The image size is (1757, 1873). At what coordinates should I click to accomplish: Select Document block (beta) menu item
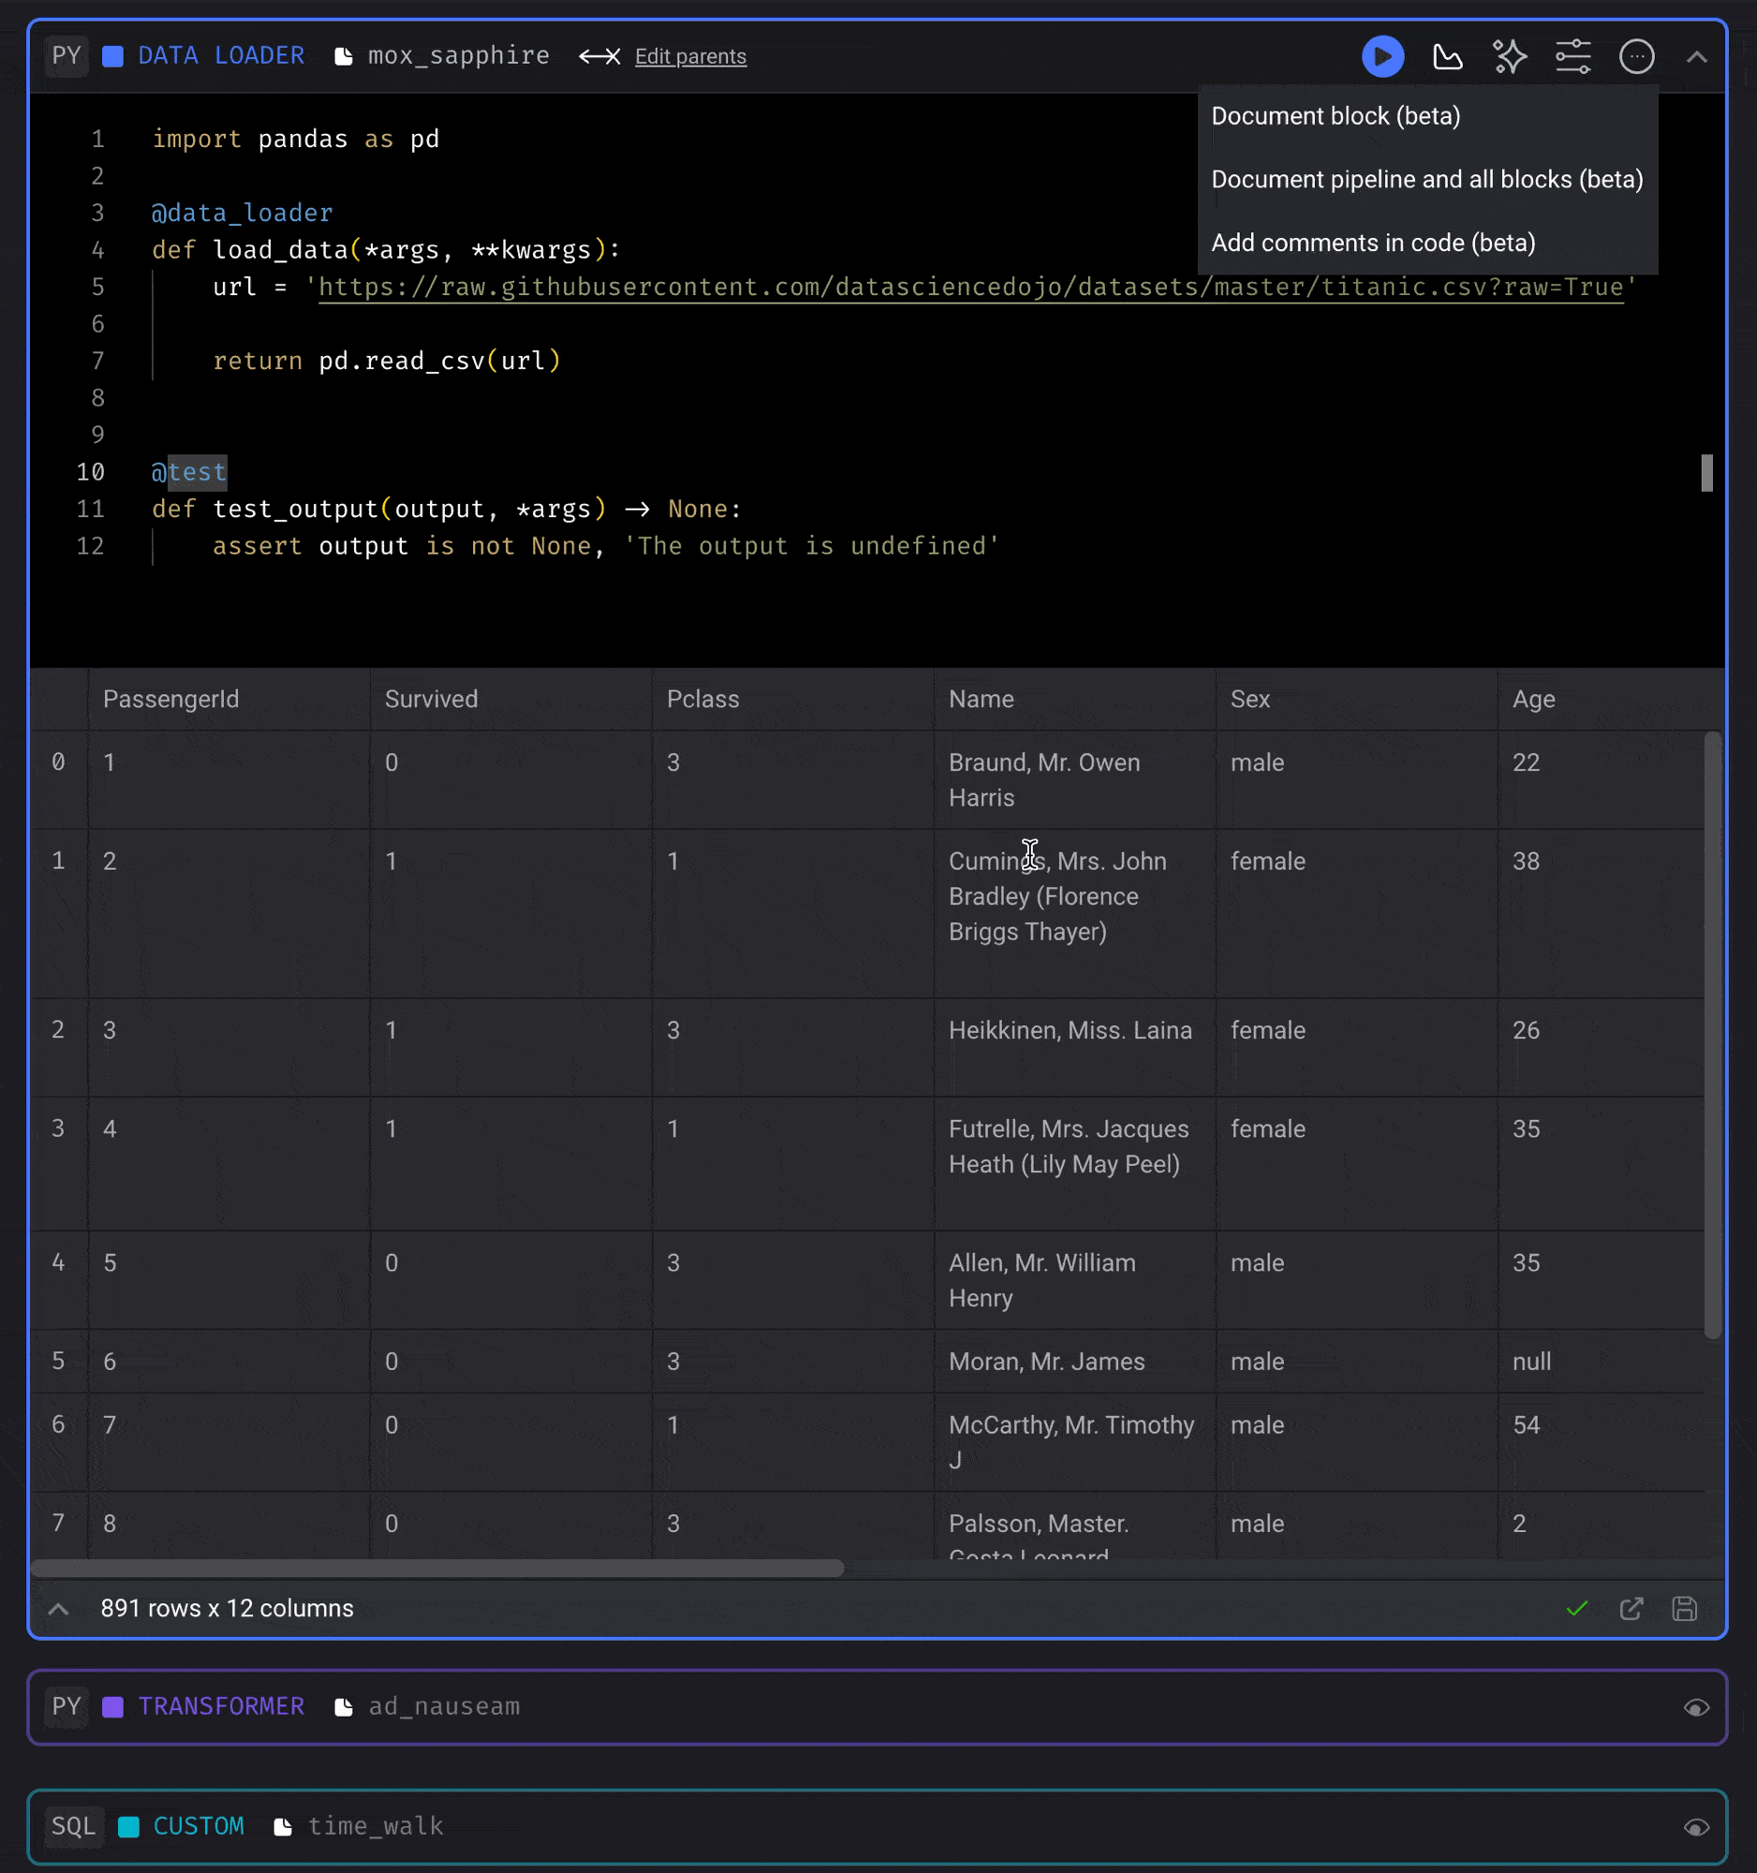1428,116
